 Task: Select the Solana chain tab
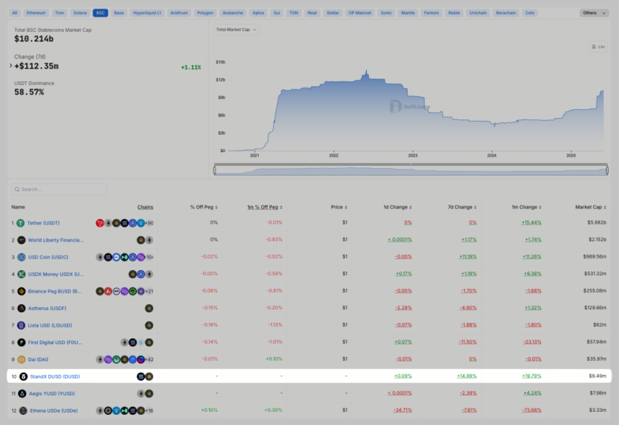79,13
